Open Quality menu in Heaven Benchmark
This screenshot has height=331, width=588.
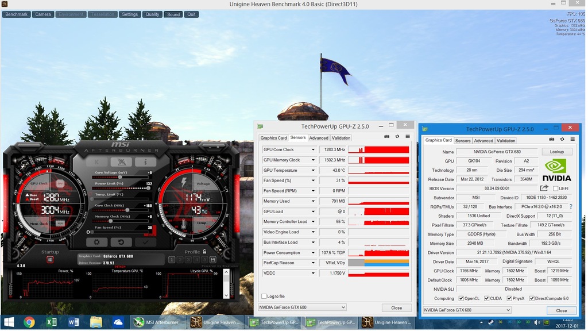click(152, 14)
